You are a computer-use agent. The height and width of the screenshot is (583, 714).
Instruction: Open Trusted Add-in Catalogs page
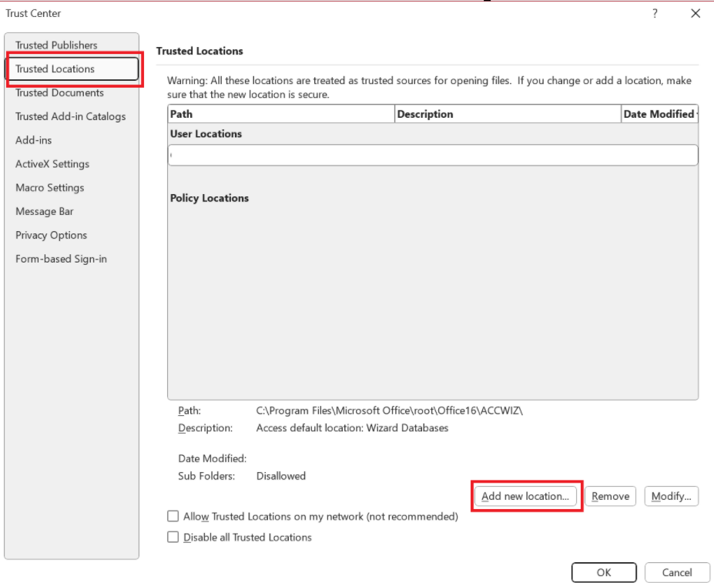(x=71, y=116)
